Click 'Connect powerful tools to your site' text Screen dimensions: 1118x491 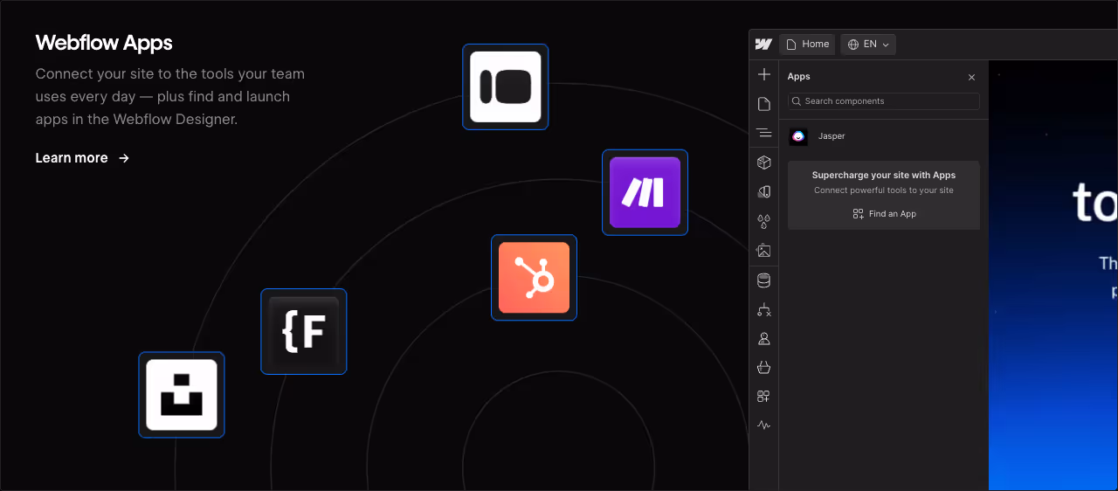coord(884,190)
